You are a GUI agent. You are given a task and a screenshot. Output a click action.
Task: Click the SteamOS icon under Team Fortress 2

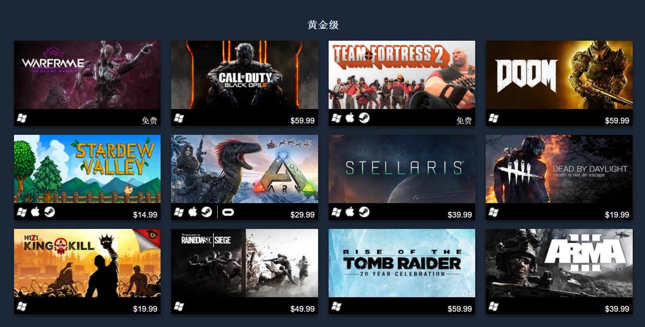[364, 118]
